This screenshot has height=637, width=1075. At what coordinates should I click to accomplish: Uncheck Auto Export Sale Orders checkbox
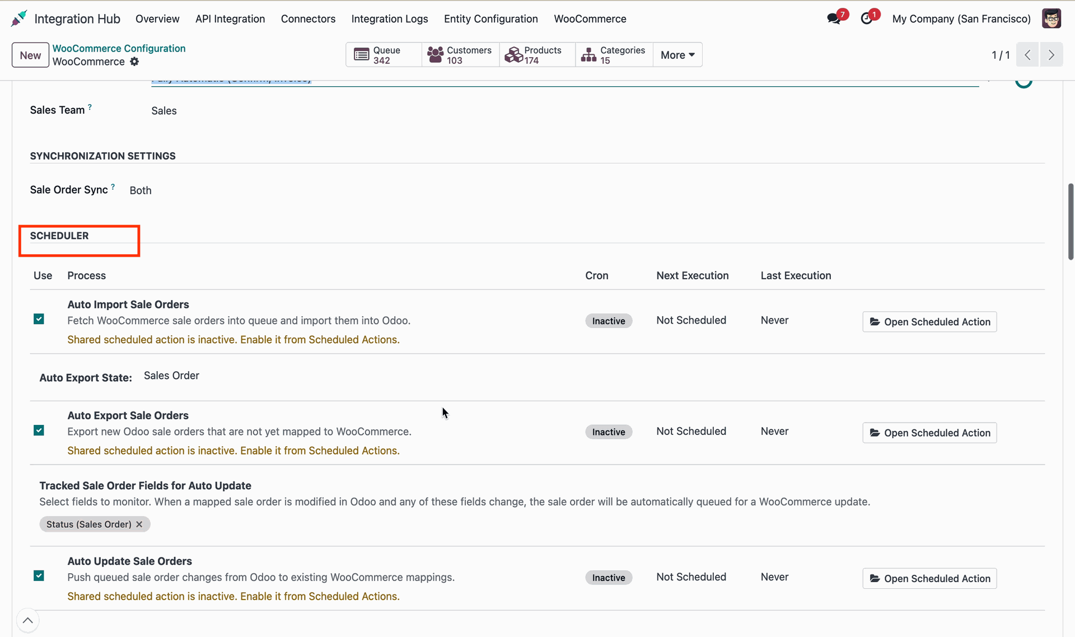39,430
